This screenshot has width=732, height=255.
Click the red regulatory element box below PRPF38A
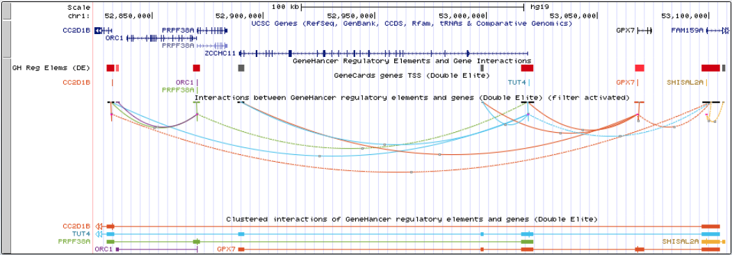point(197,68)
